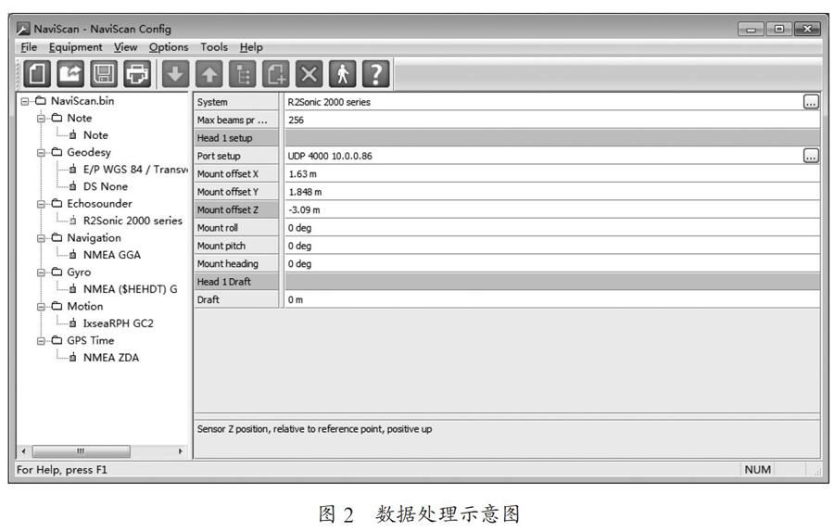The width and height of the screenshot is (834, 532).
Task: Open the Options menu
Action: (169, 47)
